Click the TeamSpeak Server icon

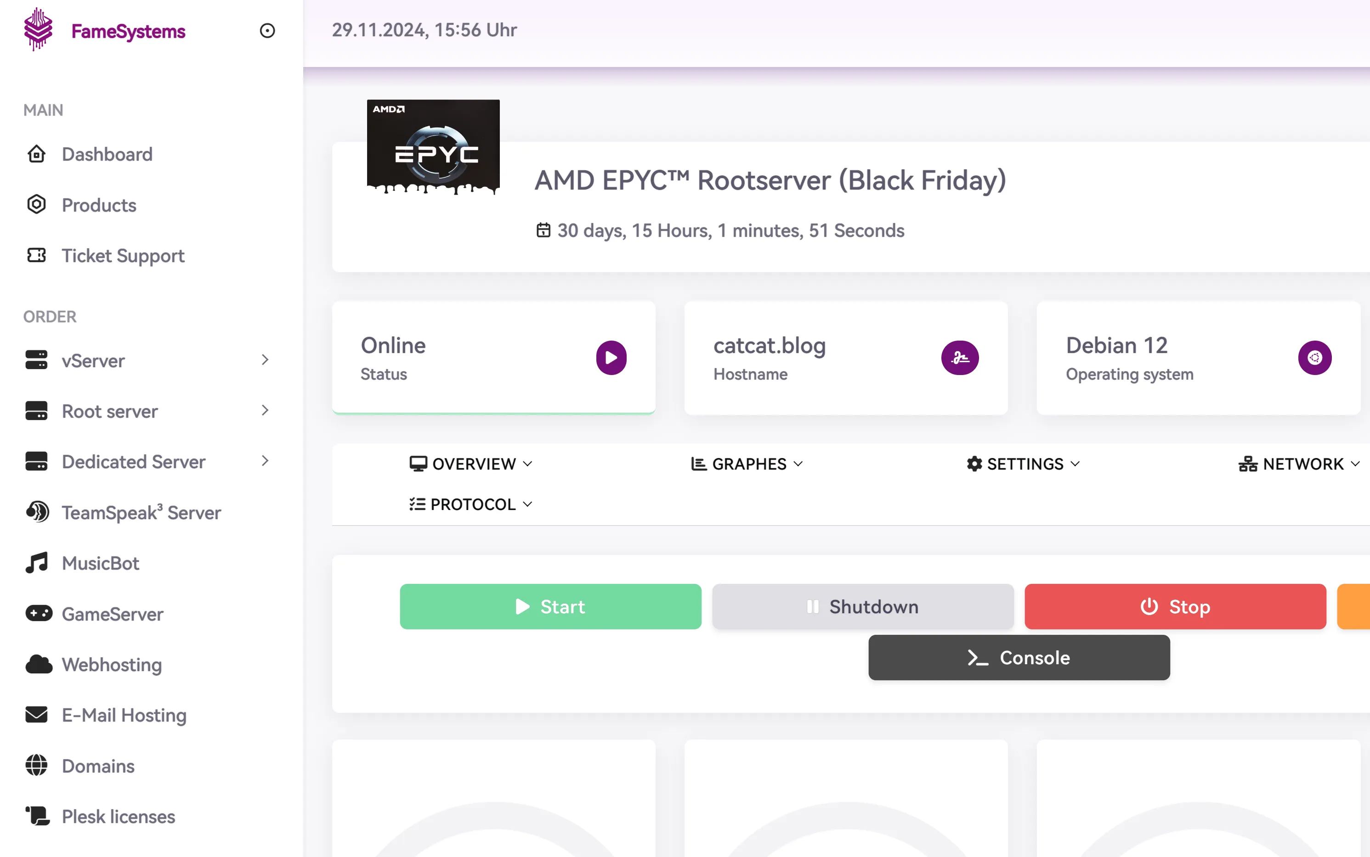37,511
